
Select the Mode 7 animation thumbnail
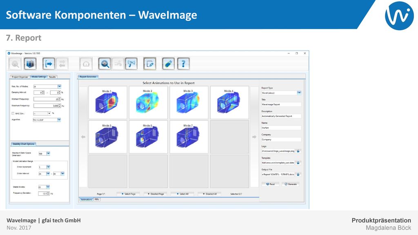(x=189, y=137)
